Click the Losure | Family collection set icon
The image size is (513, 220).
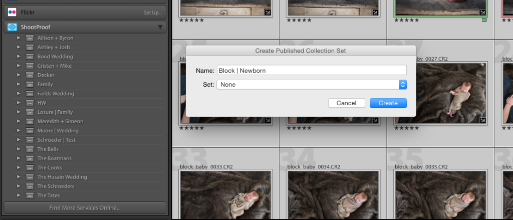pos(30,112)
